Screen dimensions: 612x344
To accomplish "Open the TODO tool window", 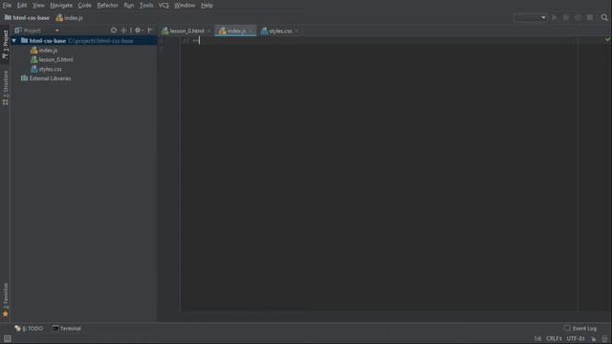I will coord(29,329).
